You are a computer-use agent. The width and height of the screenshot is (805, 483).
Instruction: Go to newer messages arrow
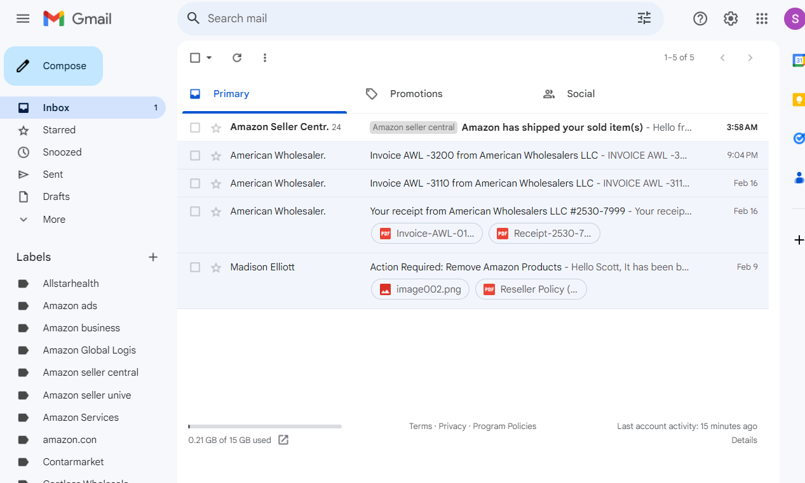click(x=722, y=58)
